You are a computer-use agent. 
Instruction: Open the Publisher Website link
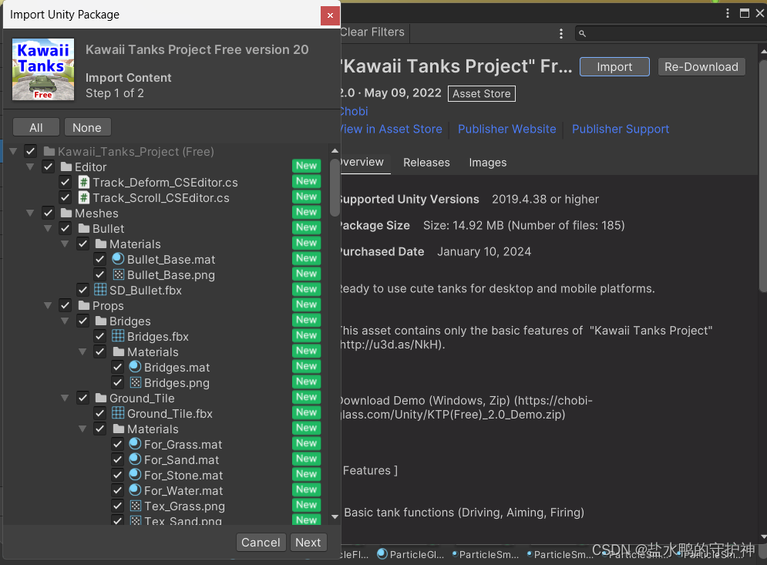(x=506, y=129)
